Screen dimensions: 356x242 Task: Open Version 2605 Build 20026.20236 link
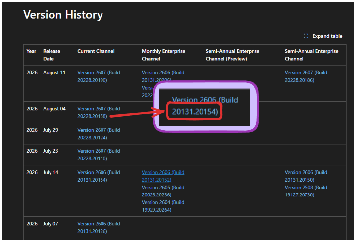pos(163,191)
